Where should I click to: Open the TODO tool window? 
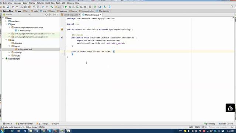click(55, 124)
